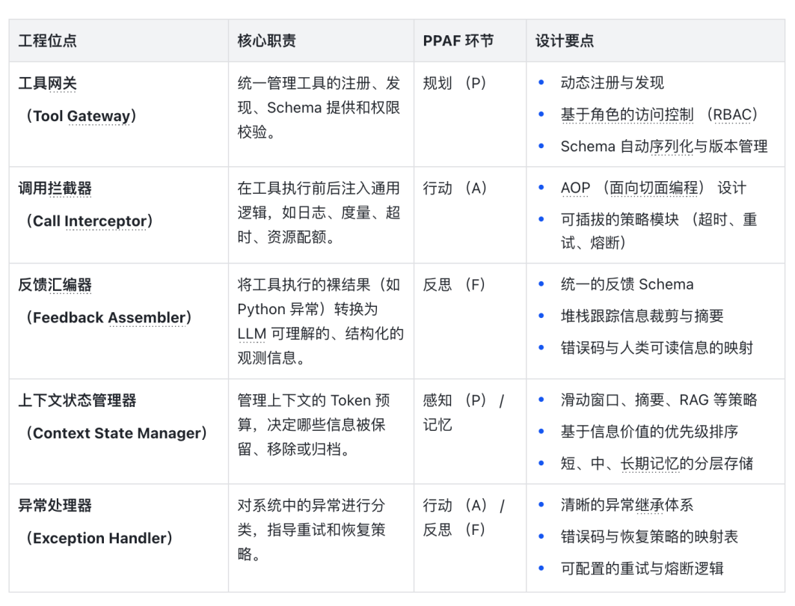Click the 统一的反馈 Schema bullet

point(627,285)
